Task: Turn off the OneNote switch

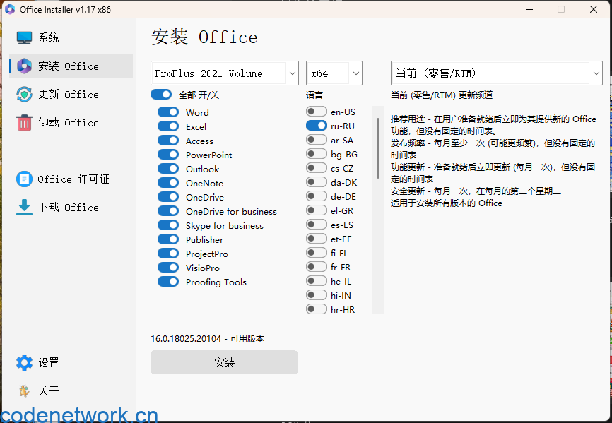Action: point(168,182)
